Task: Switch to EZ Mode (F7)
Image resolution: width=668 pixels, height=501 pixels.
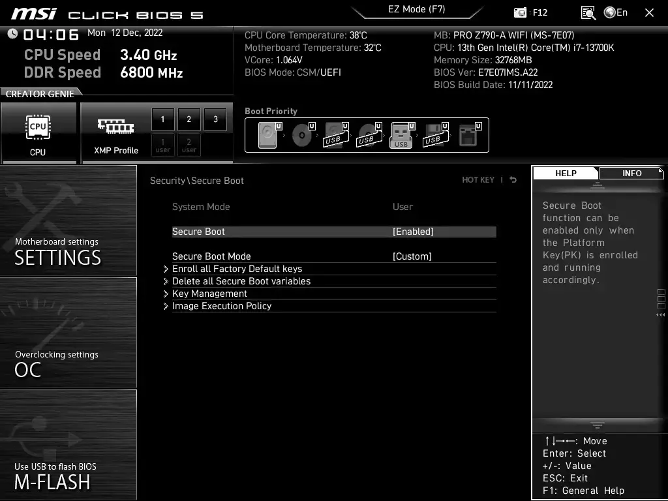Action: coord(417,10)
